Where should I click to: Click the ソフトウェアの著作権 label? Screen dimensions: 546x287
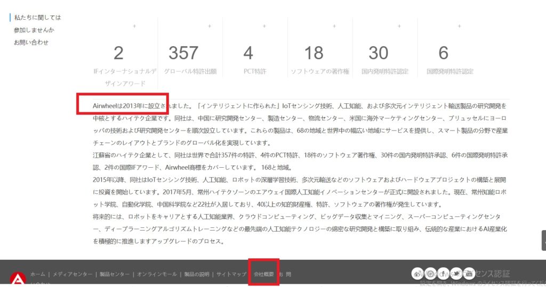click(x=320, y=71)
